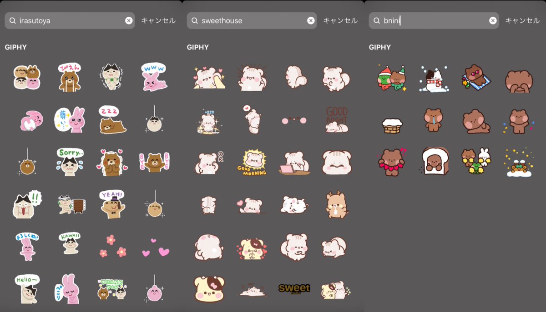Choose the hamster with laptop sticker

point(294,163)
